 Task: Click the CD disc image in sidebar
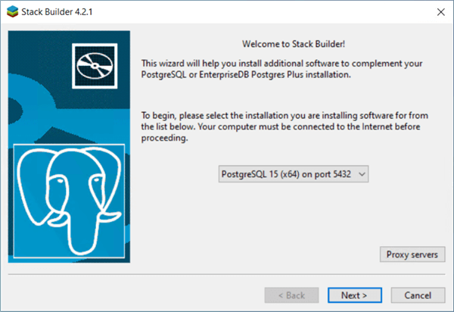point(95,66)
